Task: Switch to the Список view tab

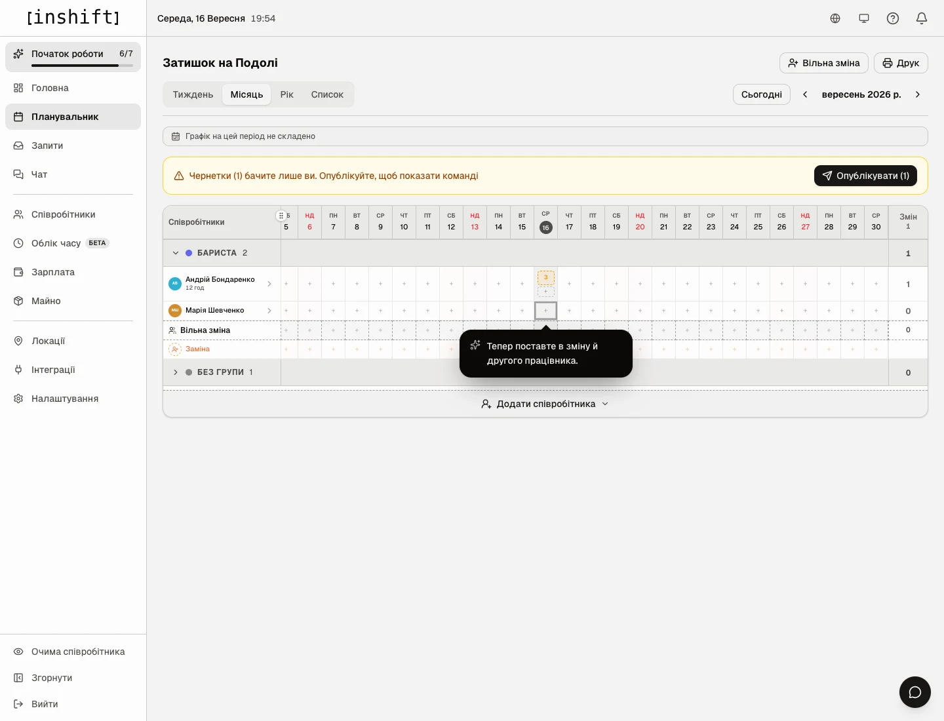Action: point(327,94)
